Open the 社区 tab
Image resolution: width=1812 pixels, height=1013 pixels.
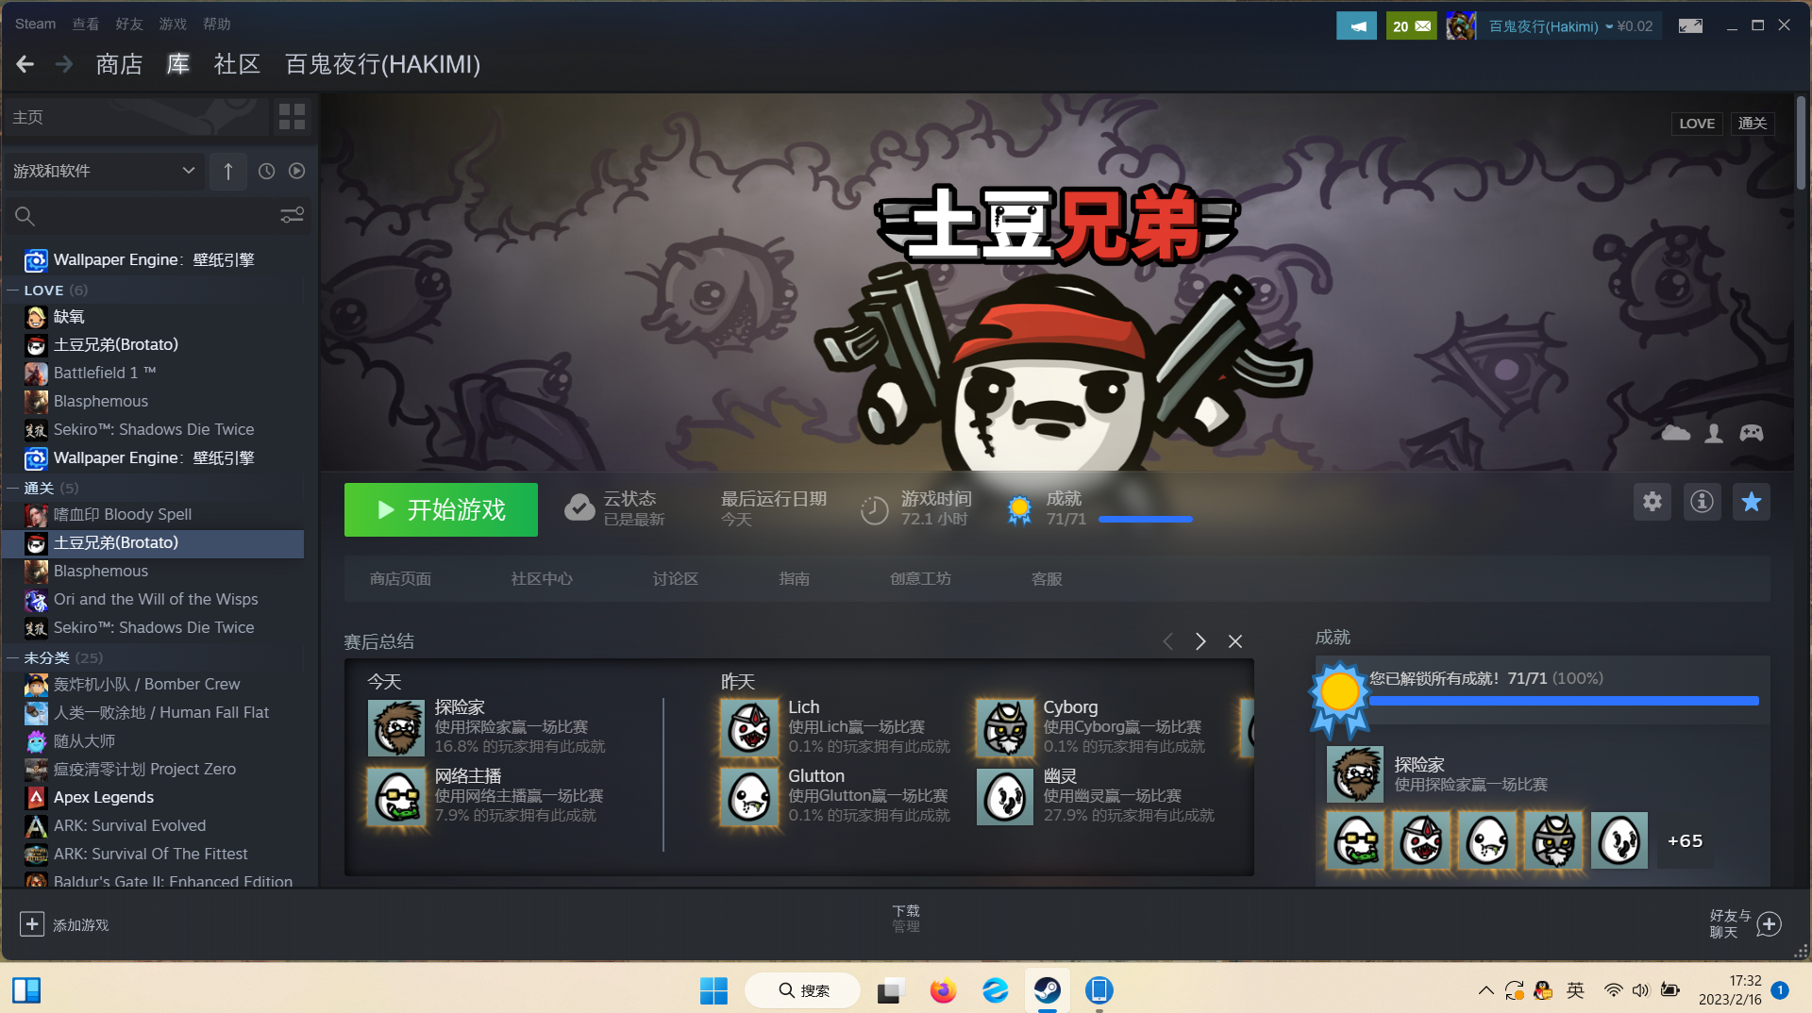[237, 64]
